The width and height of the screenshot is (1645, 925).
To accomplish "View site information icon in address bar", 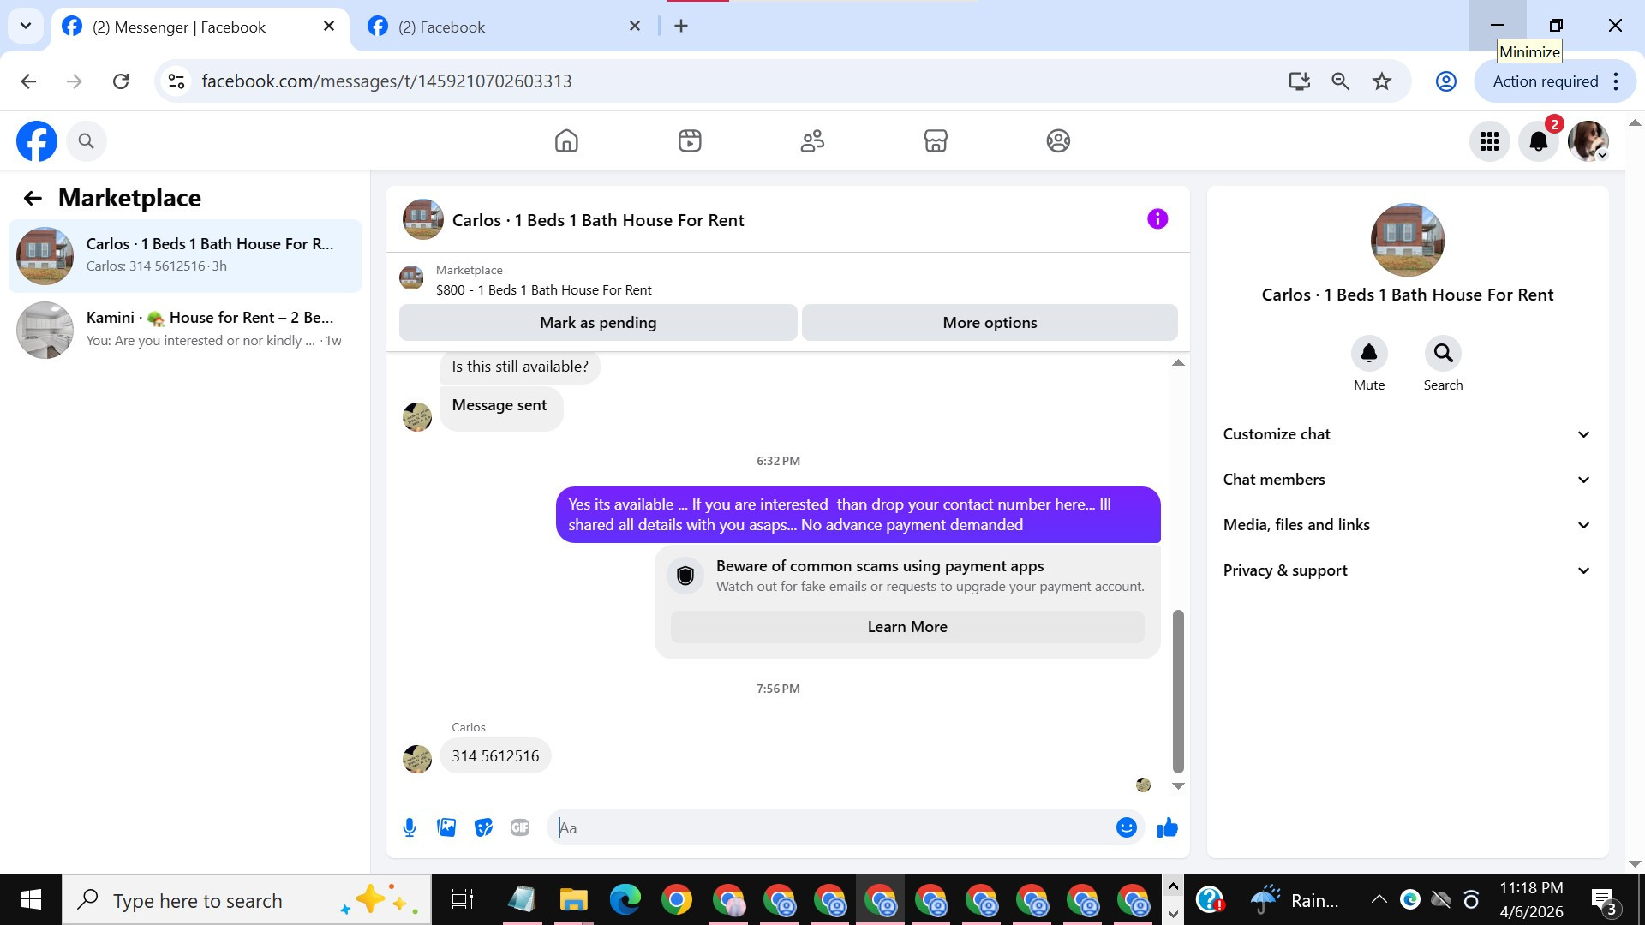I will point(176,81).
